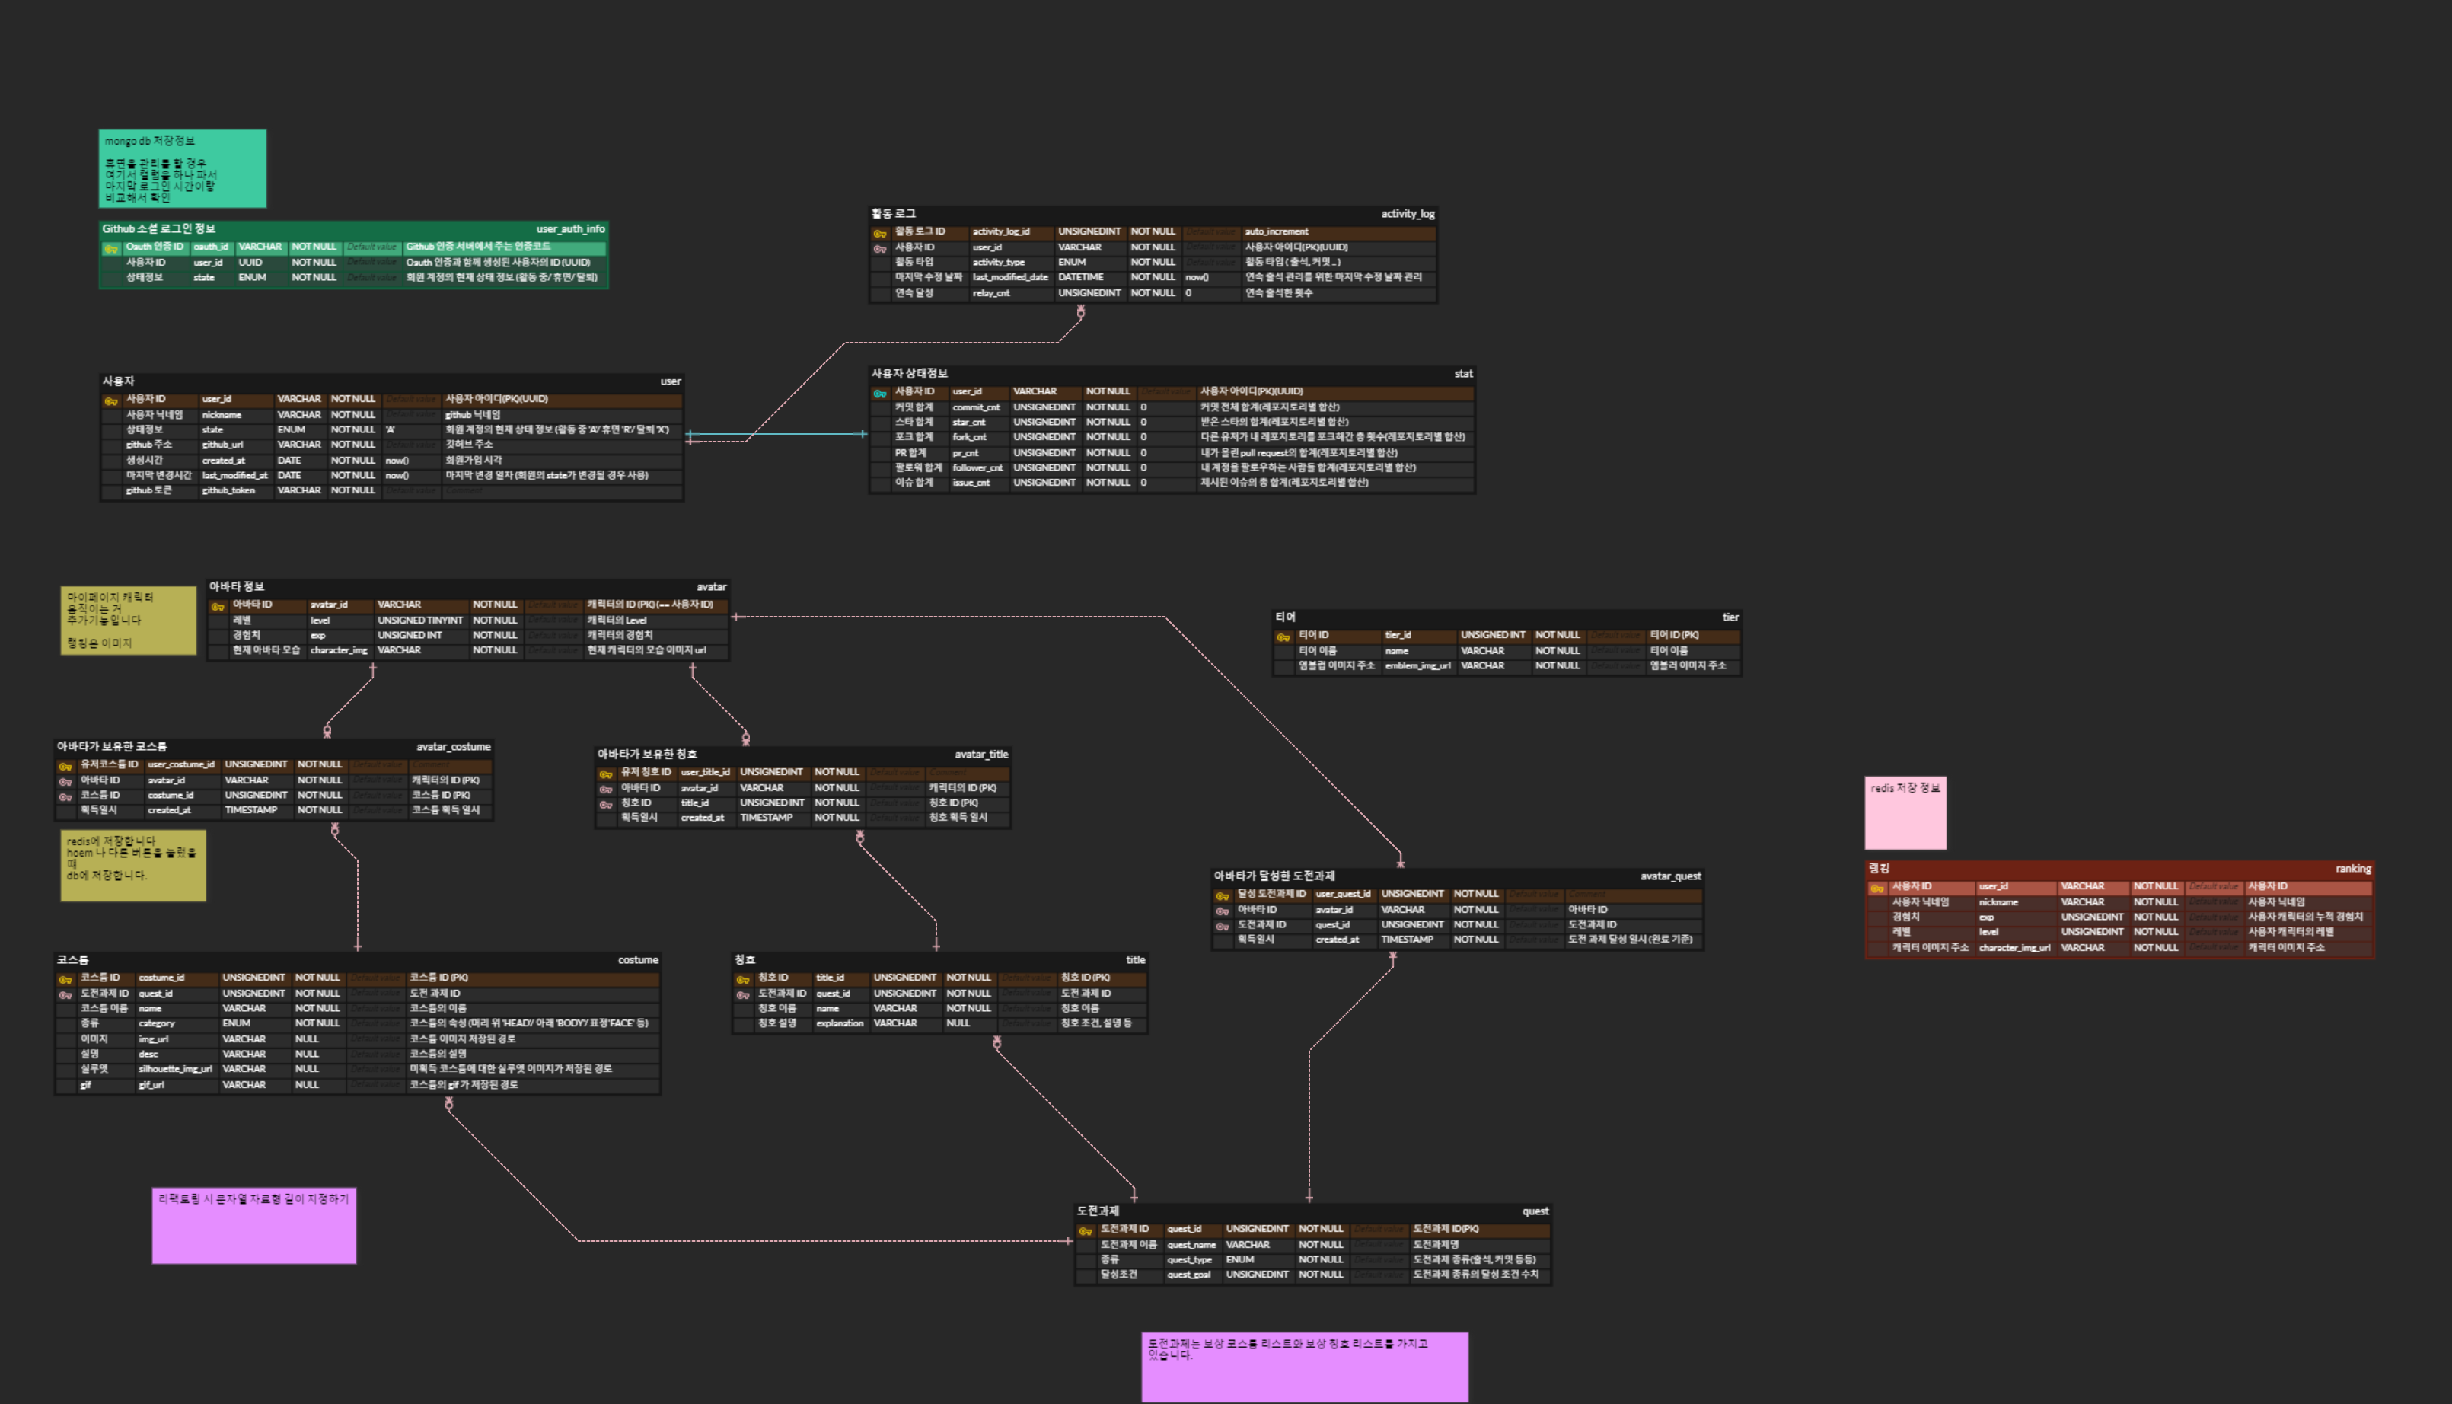The height and width of the screenshot is (1404, 2452).
Task: Click the github_token column name cell
Action: pyautogui.click(x=228, y=491)
